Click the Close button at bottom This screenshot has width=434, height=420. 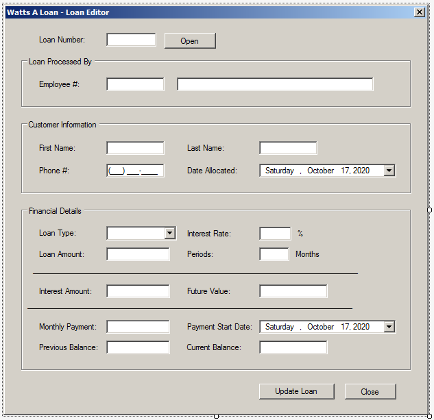click(370, 391)
